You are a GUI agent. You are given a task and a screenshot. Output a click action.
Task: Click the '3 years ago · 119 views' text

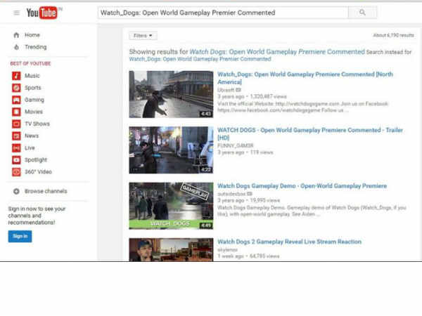(x=245, y=152)
